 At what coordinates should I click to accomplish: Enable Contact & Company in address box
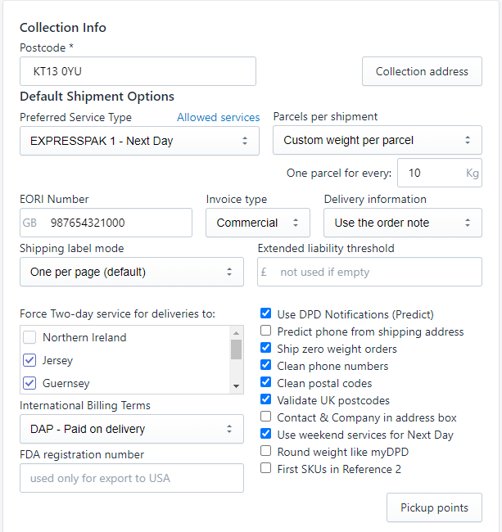point(266,417)
